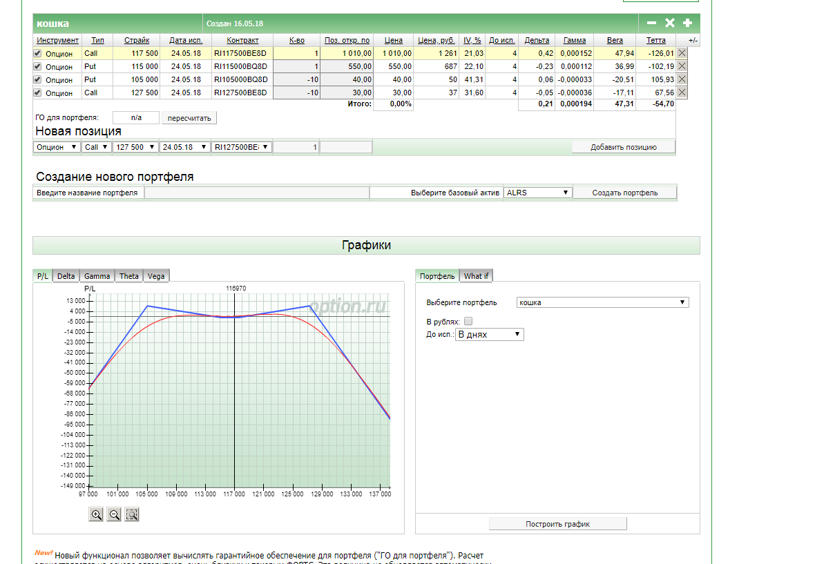Sort by Гамма column header
The image size is (815, 564).
point(575,40)
